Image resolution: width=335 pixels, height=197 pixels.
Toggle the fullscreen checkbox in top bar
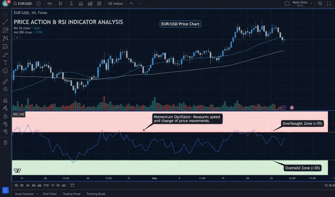(287, 4)
